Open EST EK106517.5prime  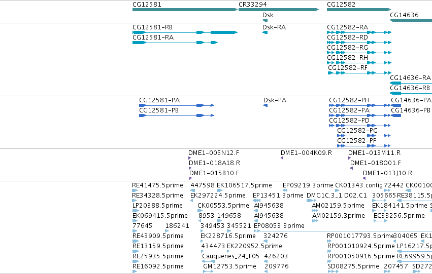219,190
